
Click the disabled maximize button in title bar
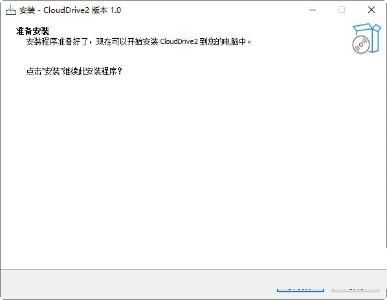pyautogui.click(x=342, y=10)
